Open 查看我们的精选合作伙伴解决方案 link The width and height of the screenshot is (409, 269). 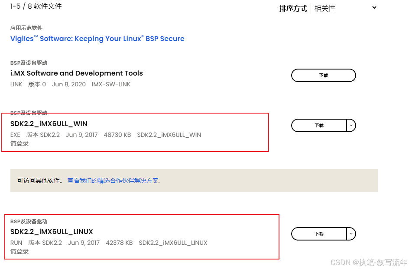(x=114, y=180)
